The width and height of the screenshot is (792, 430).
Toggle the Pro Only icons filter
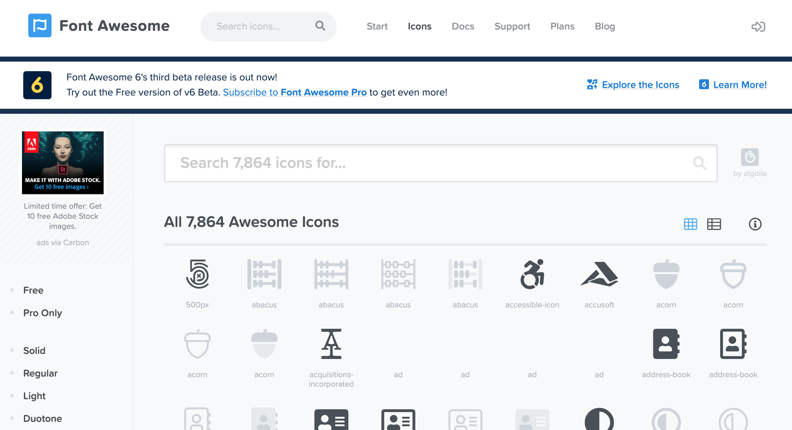click(x=42, y=313)
